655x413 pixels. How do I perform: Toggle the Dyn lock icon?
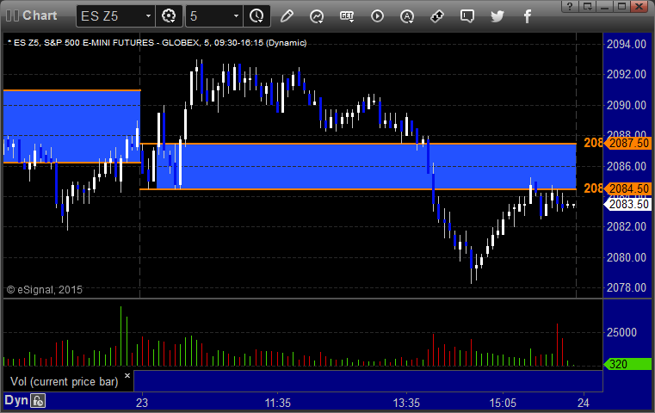coord(38,401)
